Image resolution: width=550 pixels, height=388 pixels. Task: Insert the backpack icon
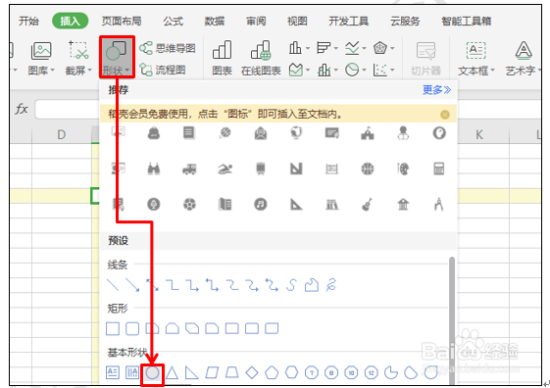[x=154, y=133]
